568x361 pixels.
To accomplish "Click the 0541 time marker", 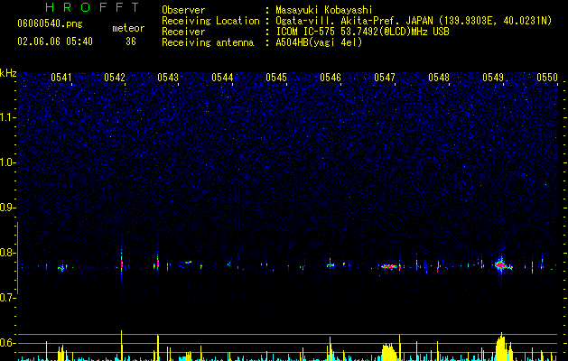I will [x=61, y=78].
